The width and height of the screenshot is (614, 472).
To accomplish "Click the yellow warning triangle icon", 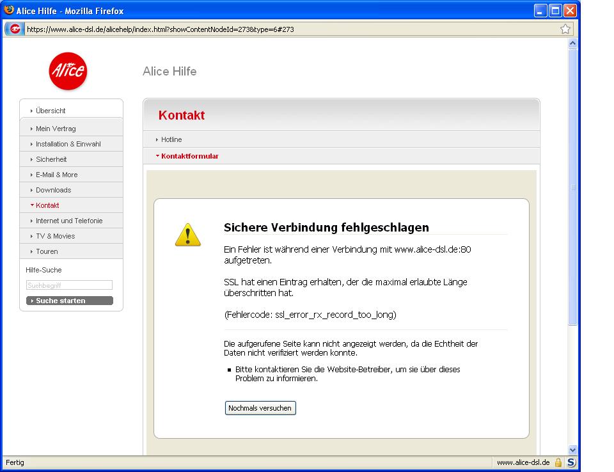I will click(x=187, y=235).
